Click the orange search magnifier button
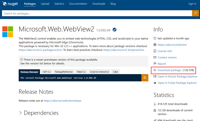200x121 pixels. point(196,13)
